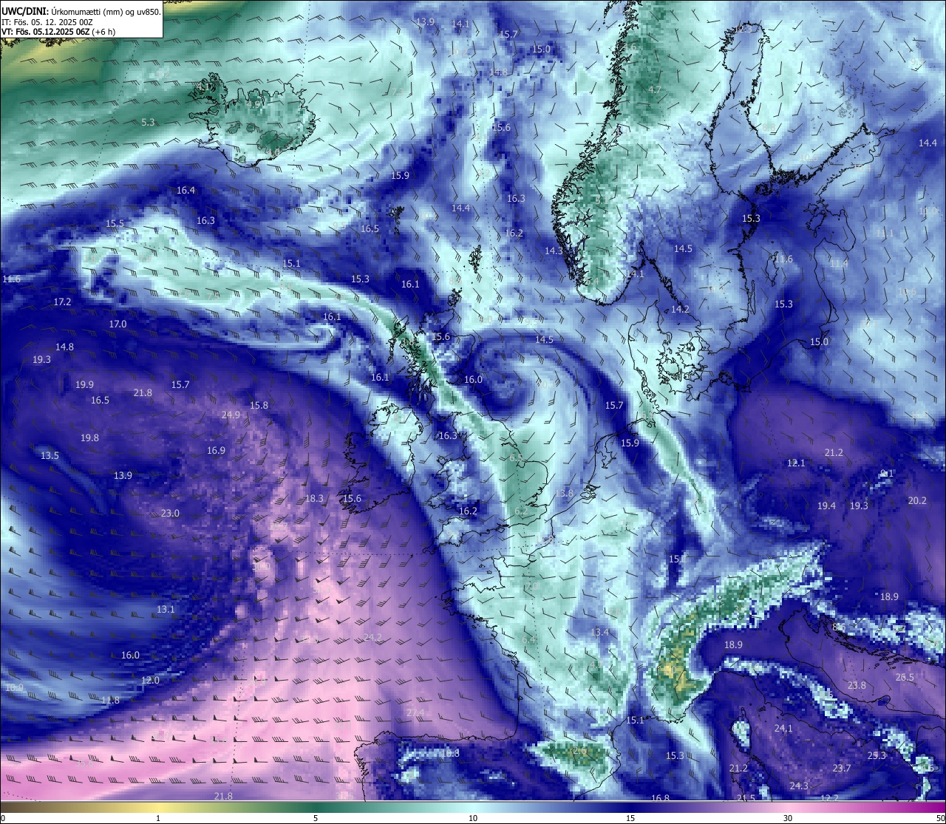Image resolution: width=946 pixels, height=824 pixels.
Task: Click the map value "14.3" off Norway
Action: pos(554,251)
